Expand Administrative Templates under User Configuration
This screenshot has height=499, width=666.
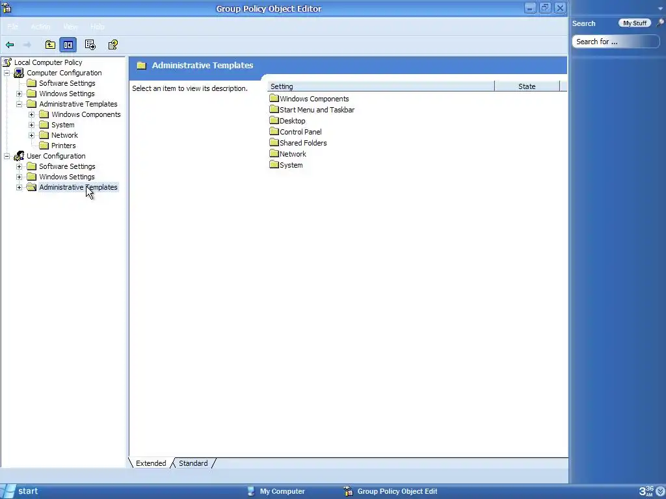point(19,187)
